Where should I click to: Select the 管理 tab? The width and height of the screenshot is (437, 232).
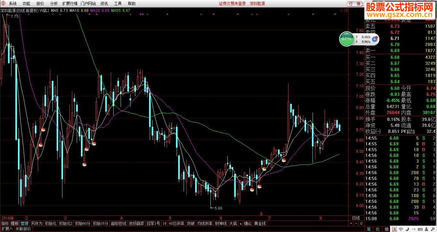tap(25, 223)
